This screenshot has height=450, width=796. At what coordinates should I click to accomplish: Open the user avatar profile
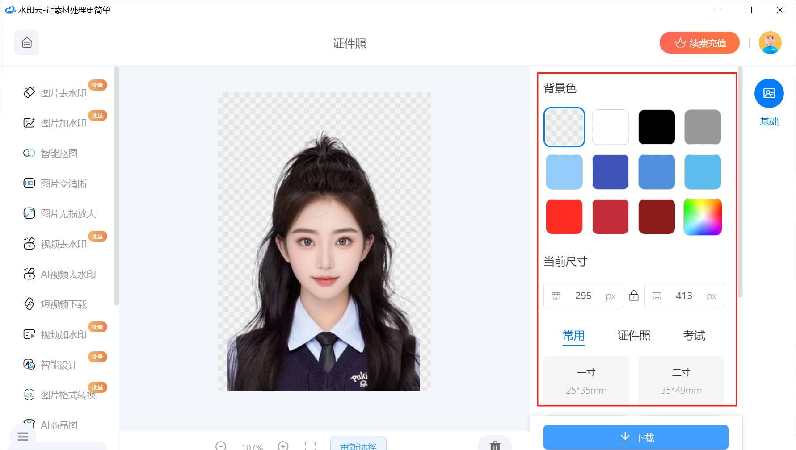(x=770, y=43)
